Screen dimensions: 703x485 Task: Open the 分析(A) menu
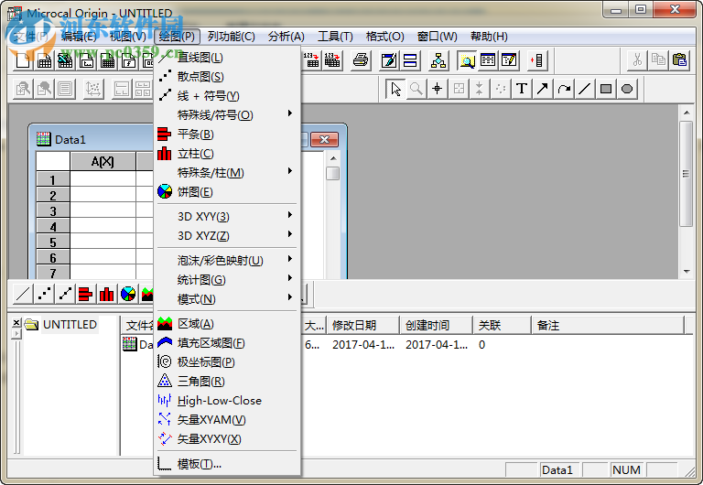(286, 37)
